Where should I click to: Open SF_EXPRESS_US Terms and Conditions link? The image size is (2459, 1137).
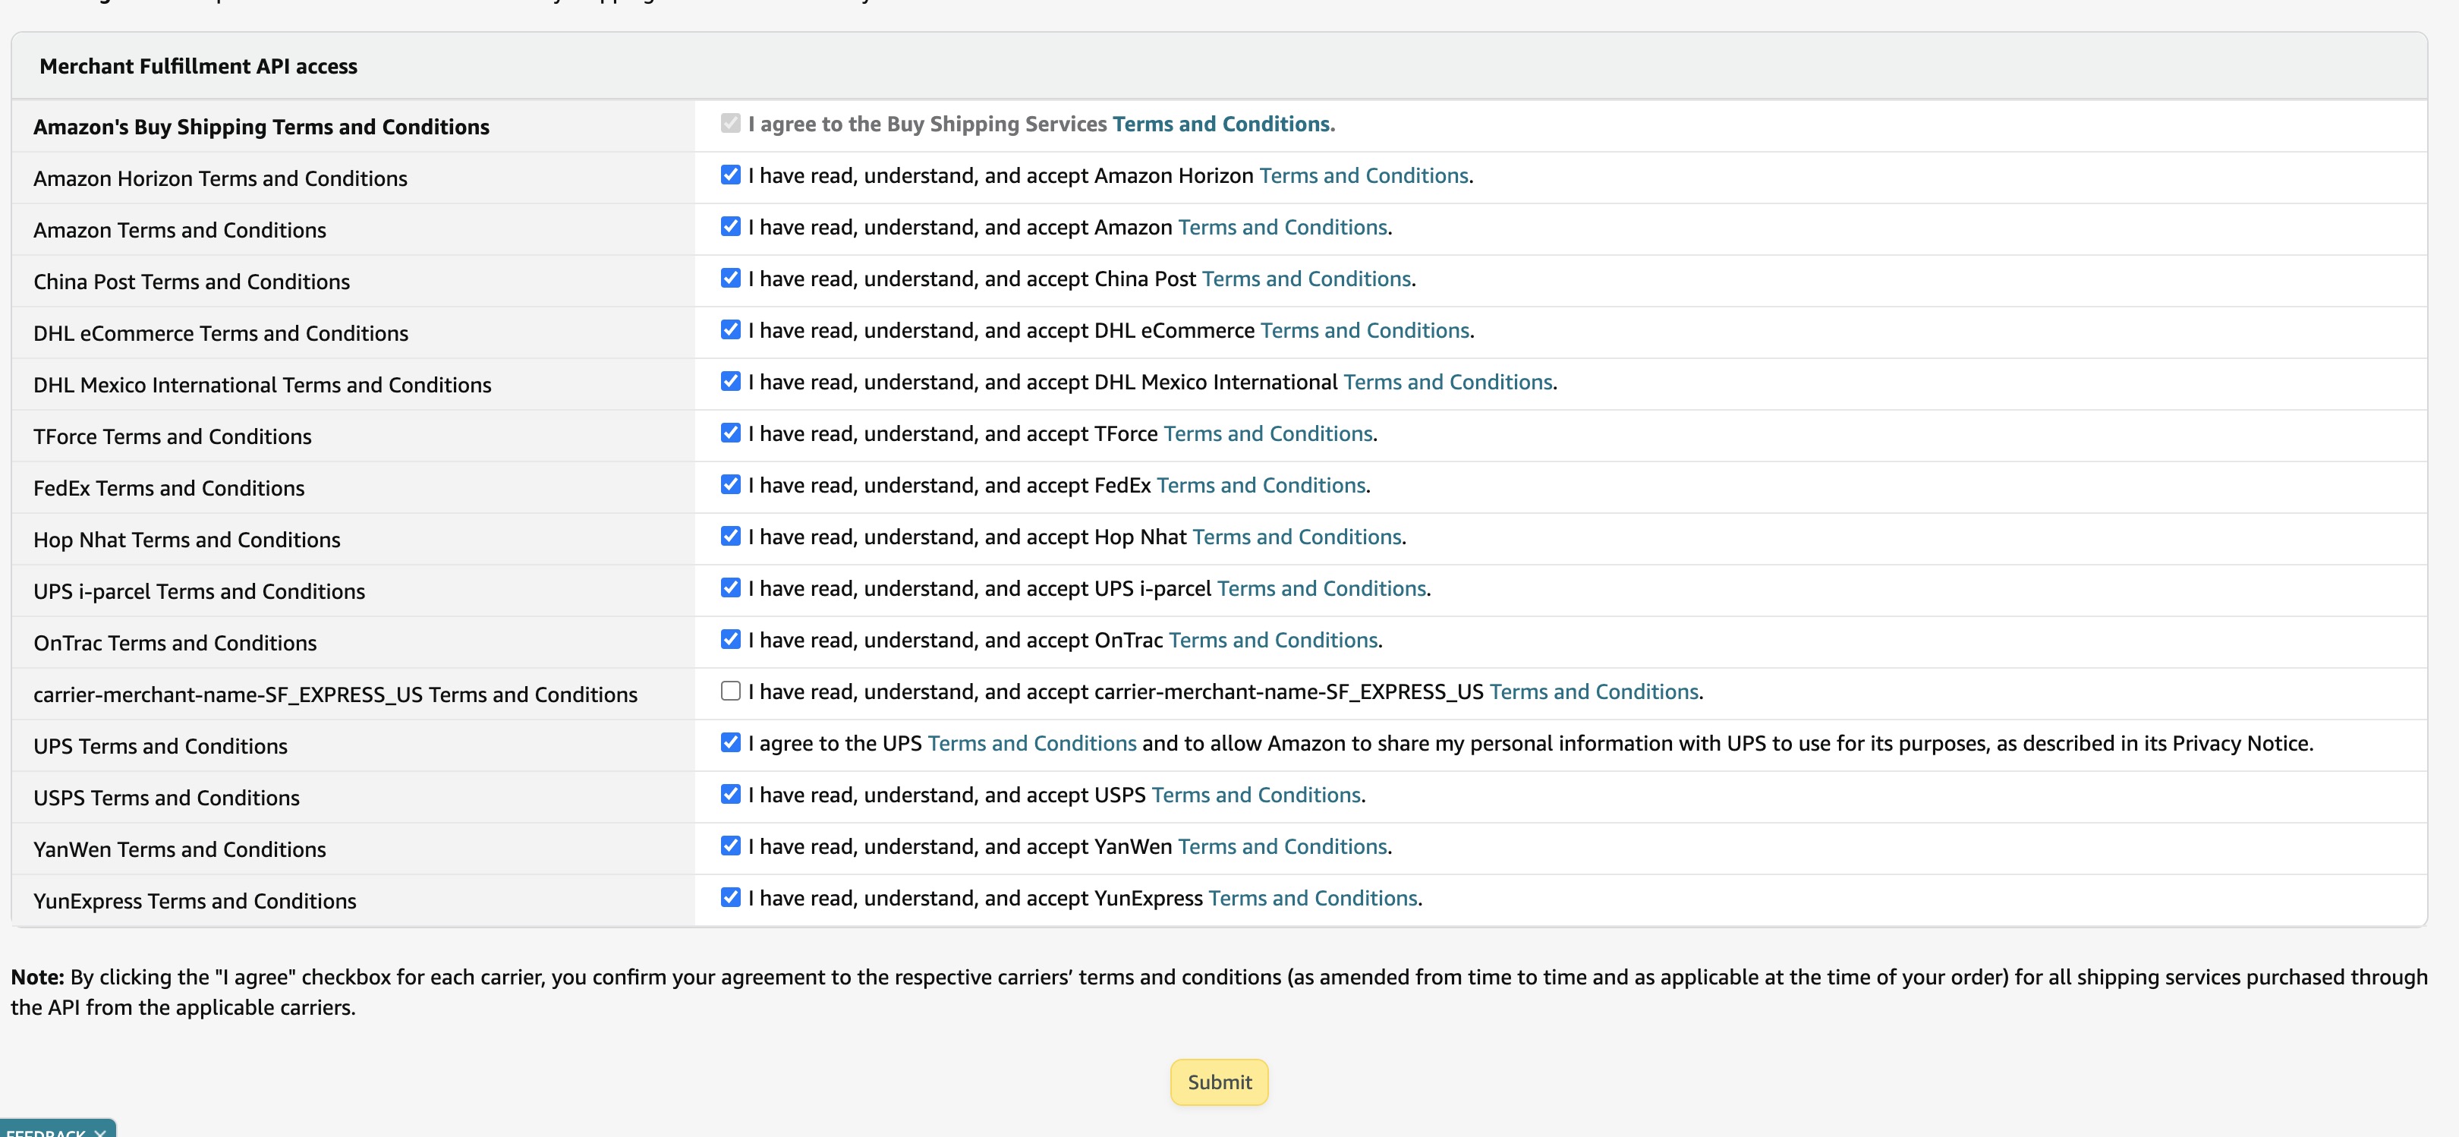click(x=1593, y=692)
